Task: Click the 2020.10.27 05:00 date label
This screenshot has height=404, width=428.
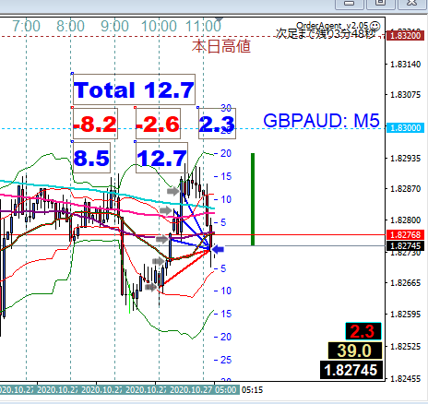Action: (203, 390)
